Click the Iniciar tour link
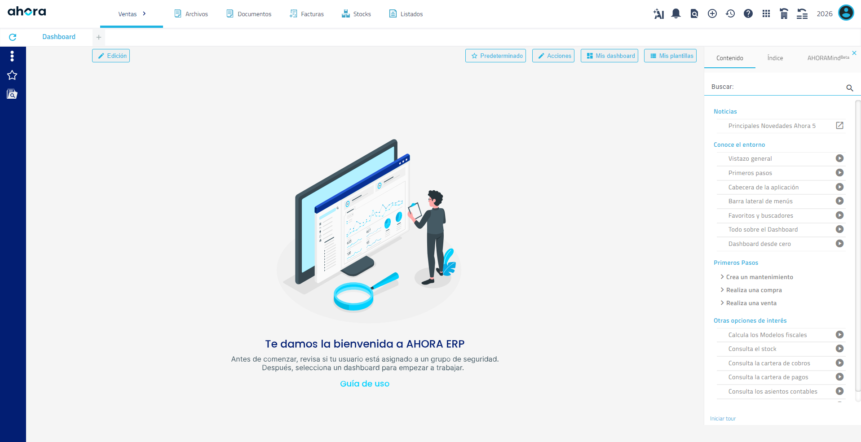This screenshot has height=442, width=861. click(723, 419)
